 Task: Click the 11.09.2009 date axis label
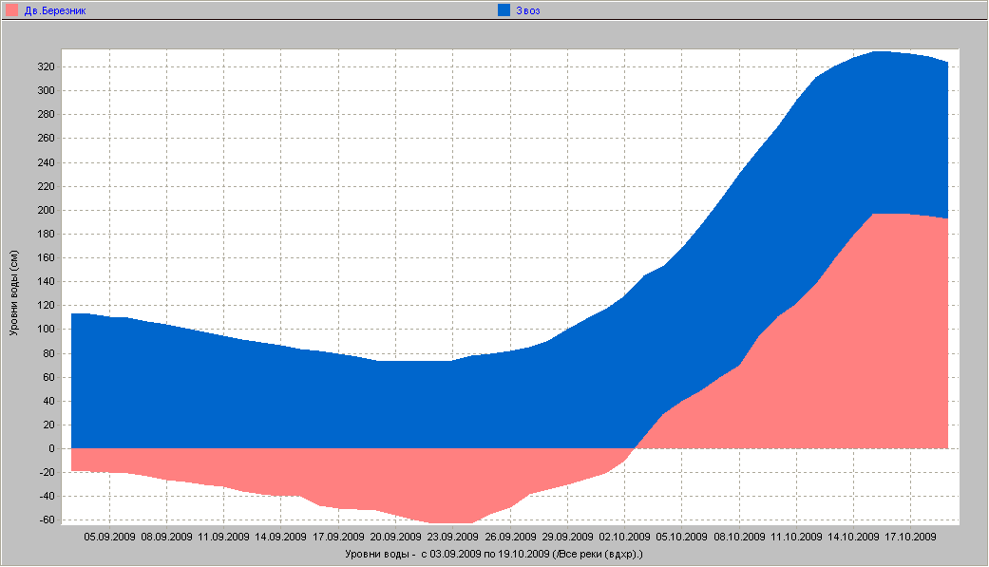point(224,537)
